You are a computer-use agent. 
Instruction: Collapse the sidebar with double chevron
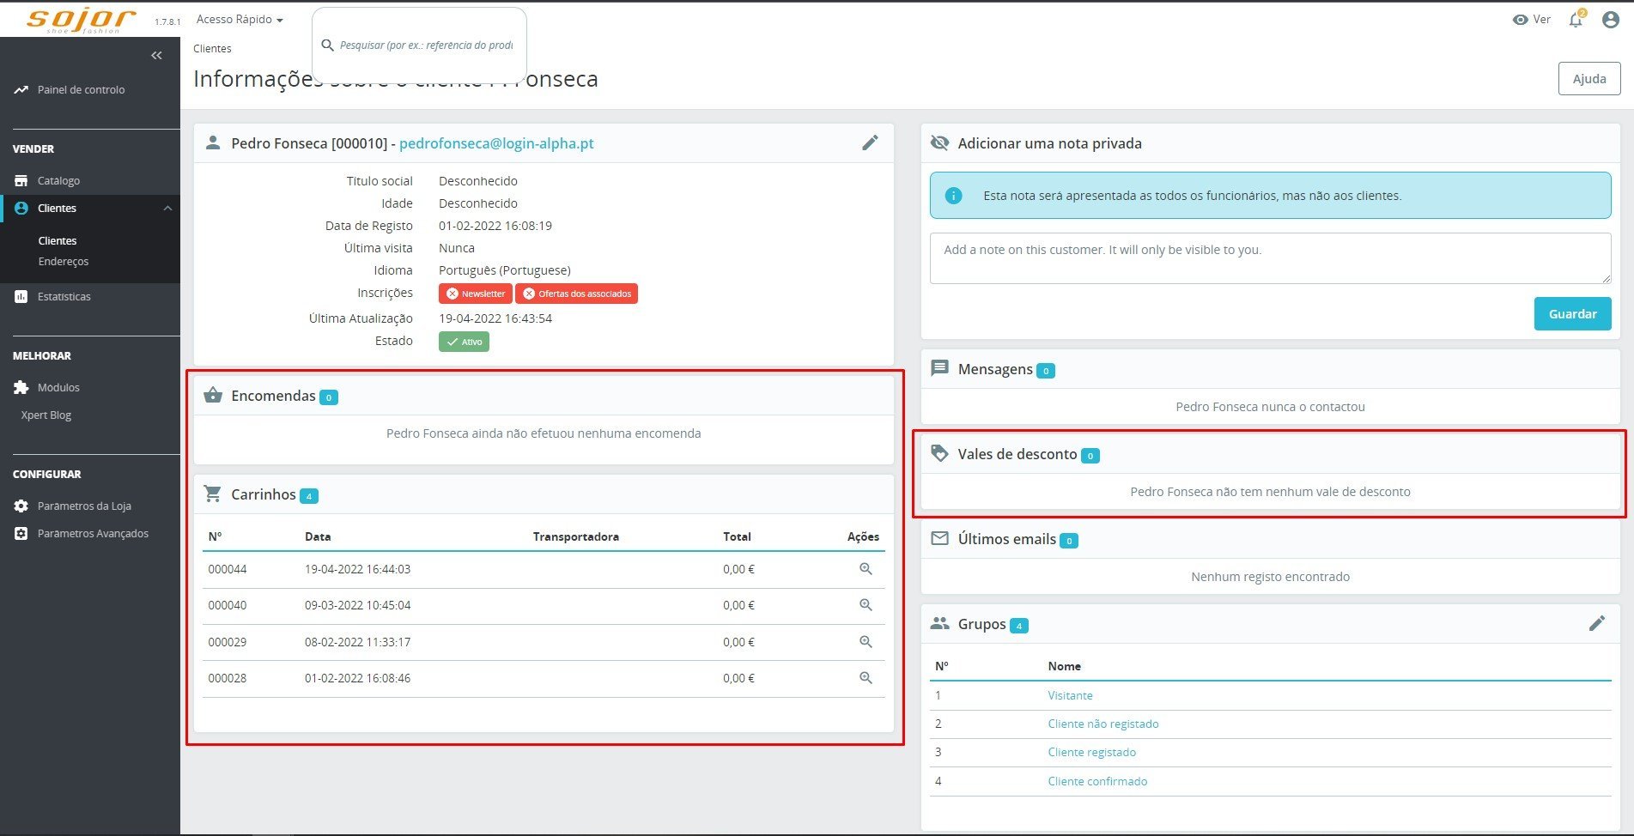pos(156,55)
